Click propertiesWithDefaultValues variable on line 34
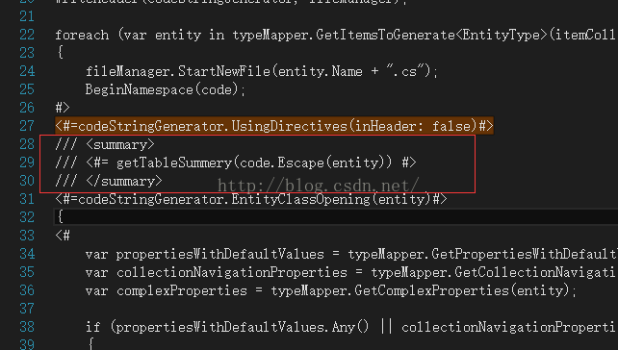The width and height of the screenshot is (618, 350). point(219,254)
